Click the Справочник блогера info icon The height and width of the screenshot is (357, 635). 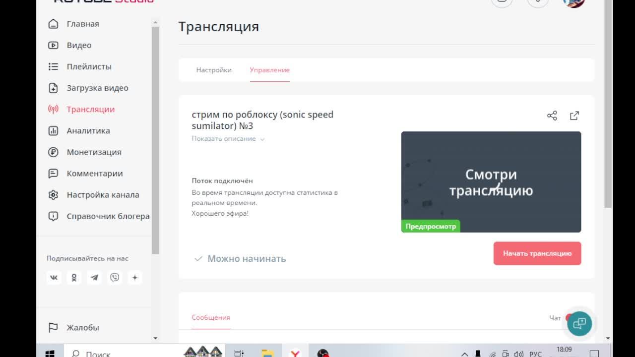click(53, 216)
